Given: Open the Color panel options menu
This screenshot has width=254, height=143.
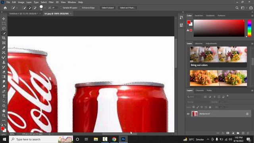Looking at the screenshot, I should pos(252,16).
